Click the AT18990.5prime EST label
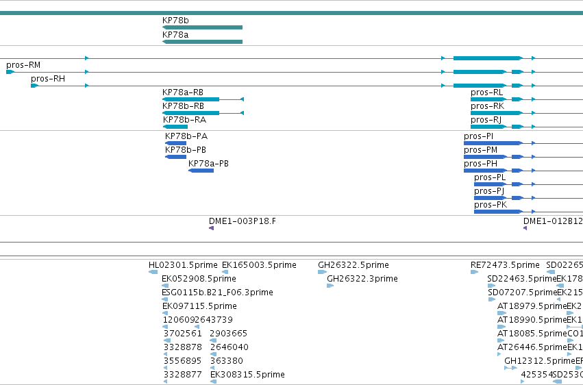The height and width of the screenshot is (385, 583). click(532, 320)
